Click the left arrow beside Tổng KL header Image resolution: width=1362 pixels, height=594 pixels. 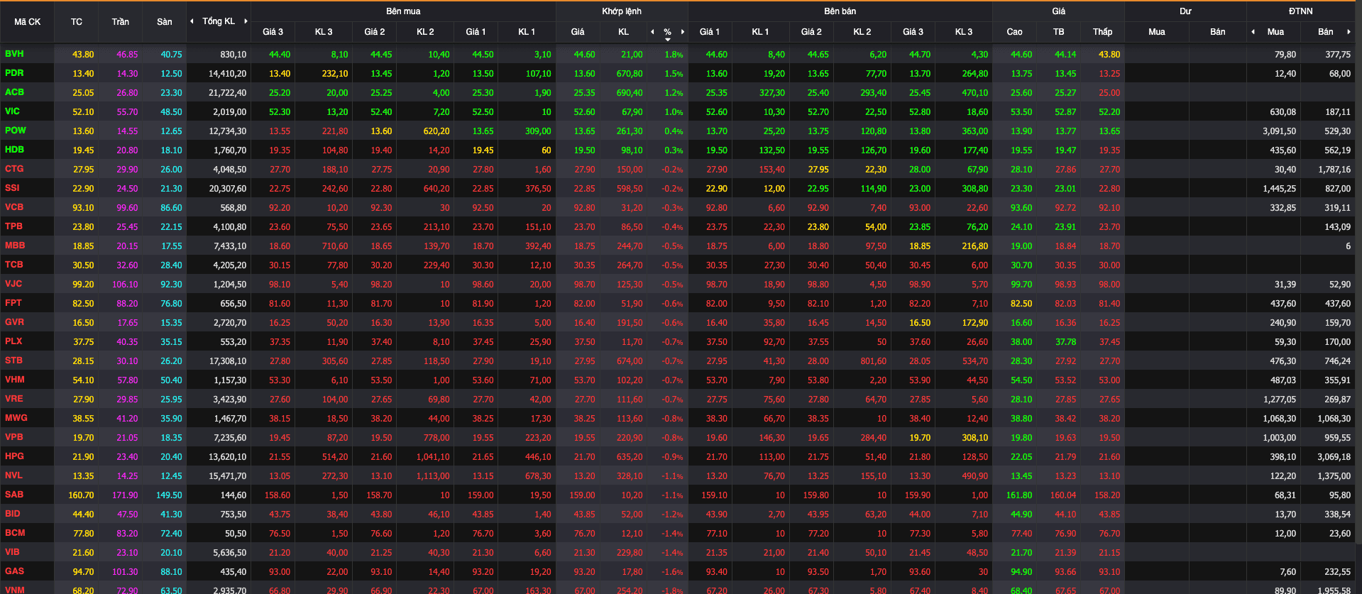point(192,21)
